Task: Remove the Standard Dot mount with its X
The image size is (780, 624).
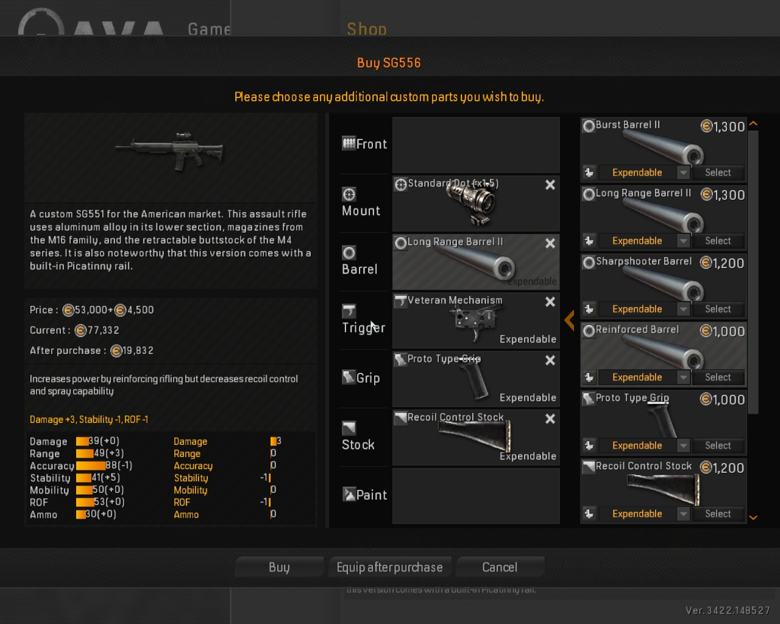Action: (550, 185)
